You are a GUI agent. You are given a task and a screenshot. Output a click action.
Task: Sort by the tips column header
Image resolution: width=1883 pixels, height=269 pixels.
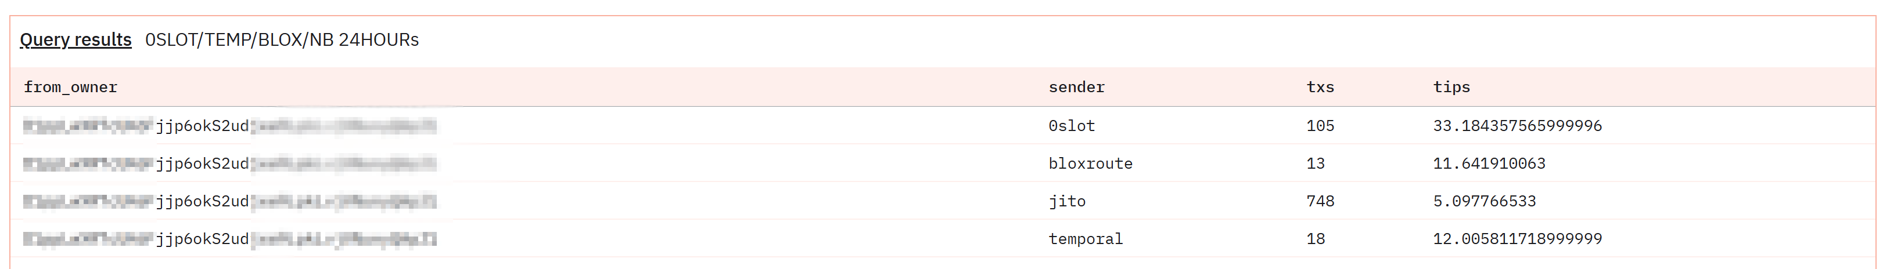tap(1451, 88)
